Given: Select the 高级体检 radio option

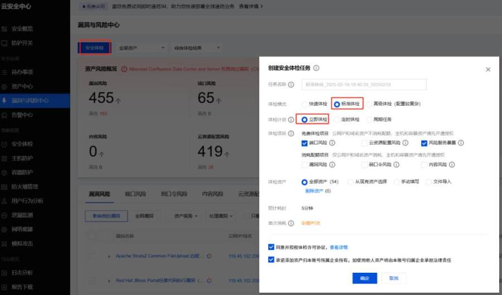Looking at the screenshot, I should 370,104.
